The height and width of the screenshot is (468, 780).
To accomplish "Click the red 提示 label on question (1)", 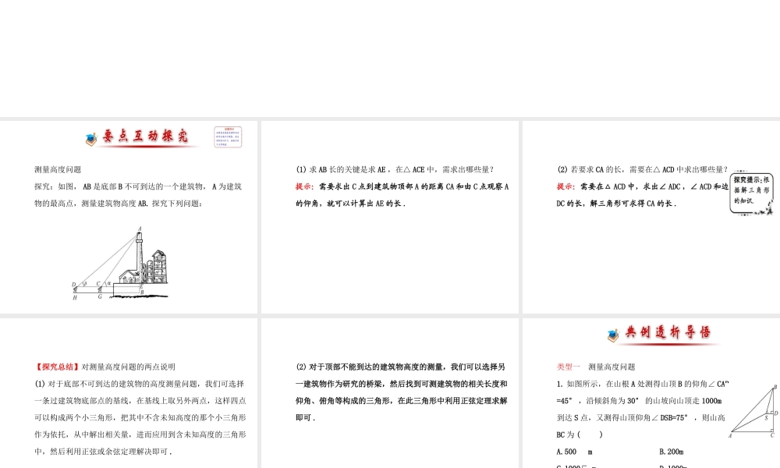I will (303, 186).
